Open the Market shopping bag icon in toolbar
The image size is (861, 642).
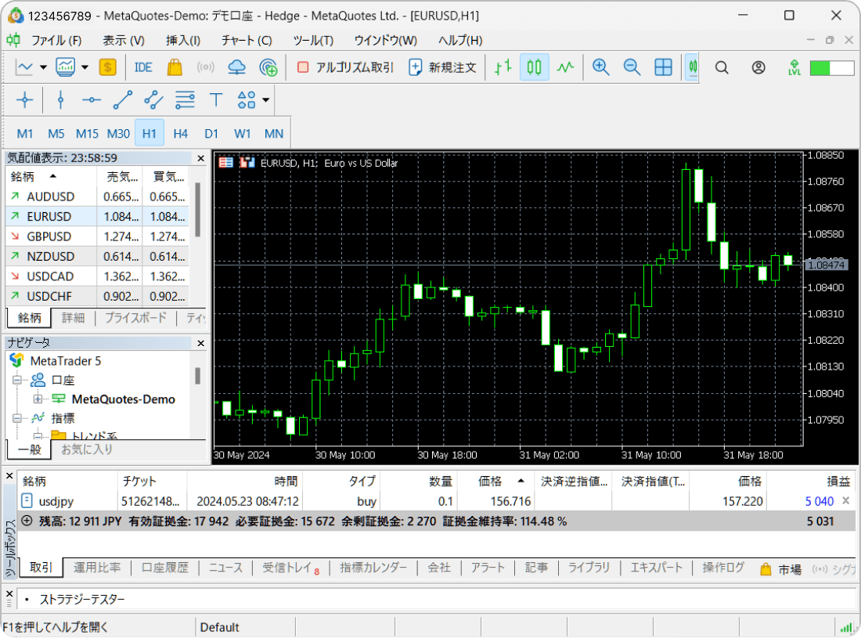click(x=175, y=67)
